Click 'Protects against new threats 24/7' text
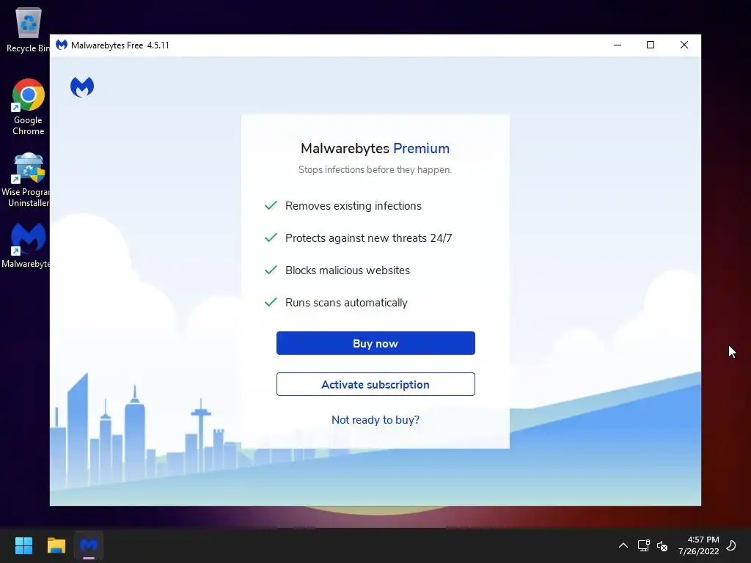 coord(369,238)
